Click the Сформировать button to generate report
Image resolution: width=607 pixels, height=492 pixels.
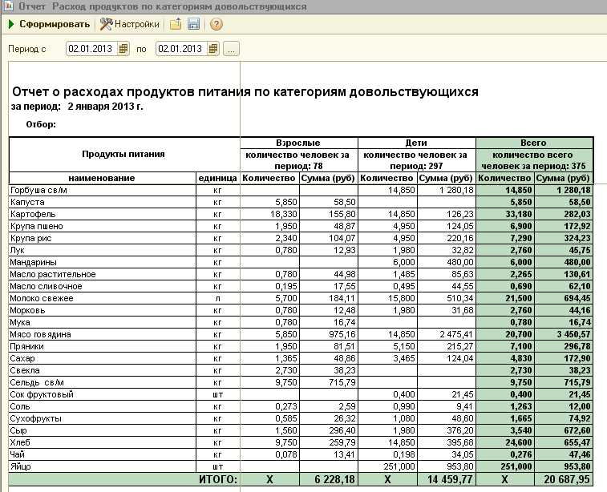[x=50, y=24]
